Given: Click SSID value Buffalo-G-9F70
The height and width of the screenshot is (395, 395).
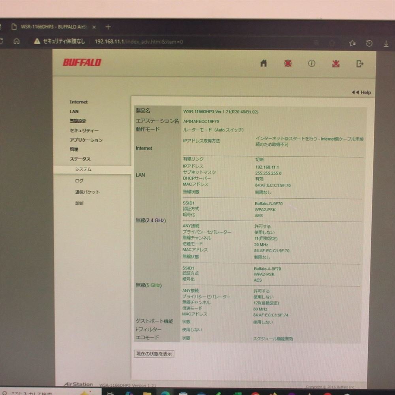Looking at the screenshot, I should pyautogui.click(x=269, y=203).
